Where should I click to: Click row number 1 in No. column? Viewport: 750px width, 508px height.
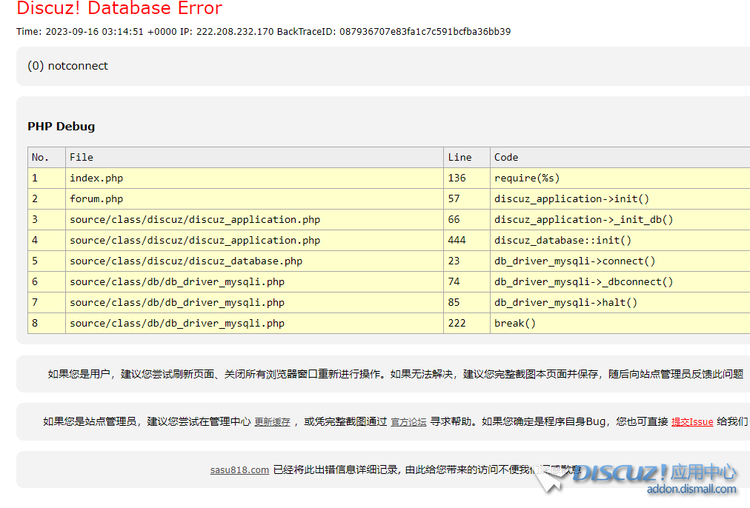coord(47,178)
